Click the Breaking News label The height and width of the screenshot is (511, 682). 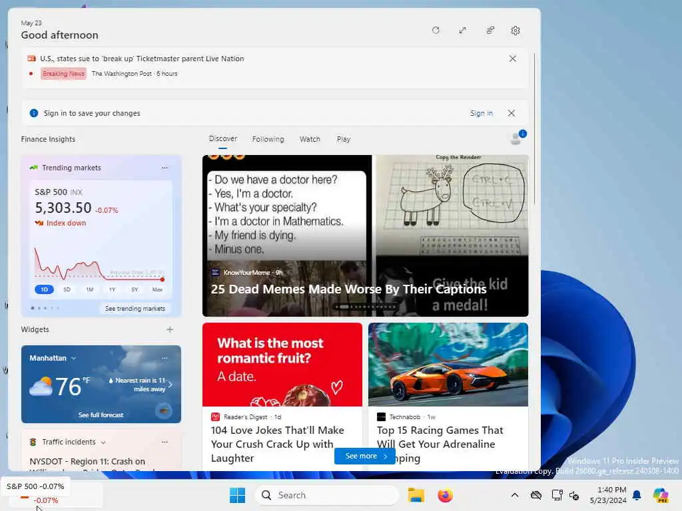[x=63, y=73]
